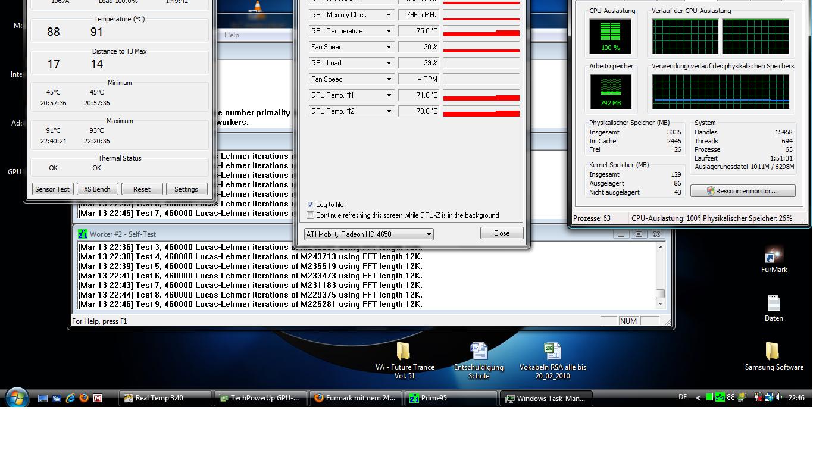Click CPU-Auslastung 100 % meter
The image size is (813, 457).
tap(610, 36)
